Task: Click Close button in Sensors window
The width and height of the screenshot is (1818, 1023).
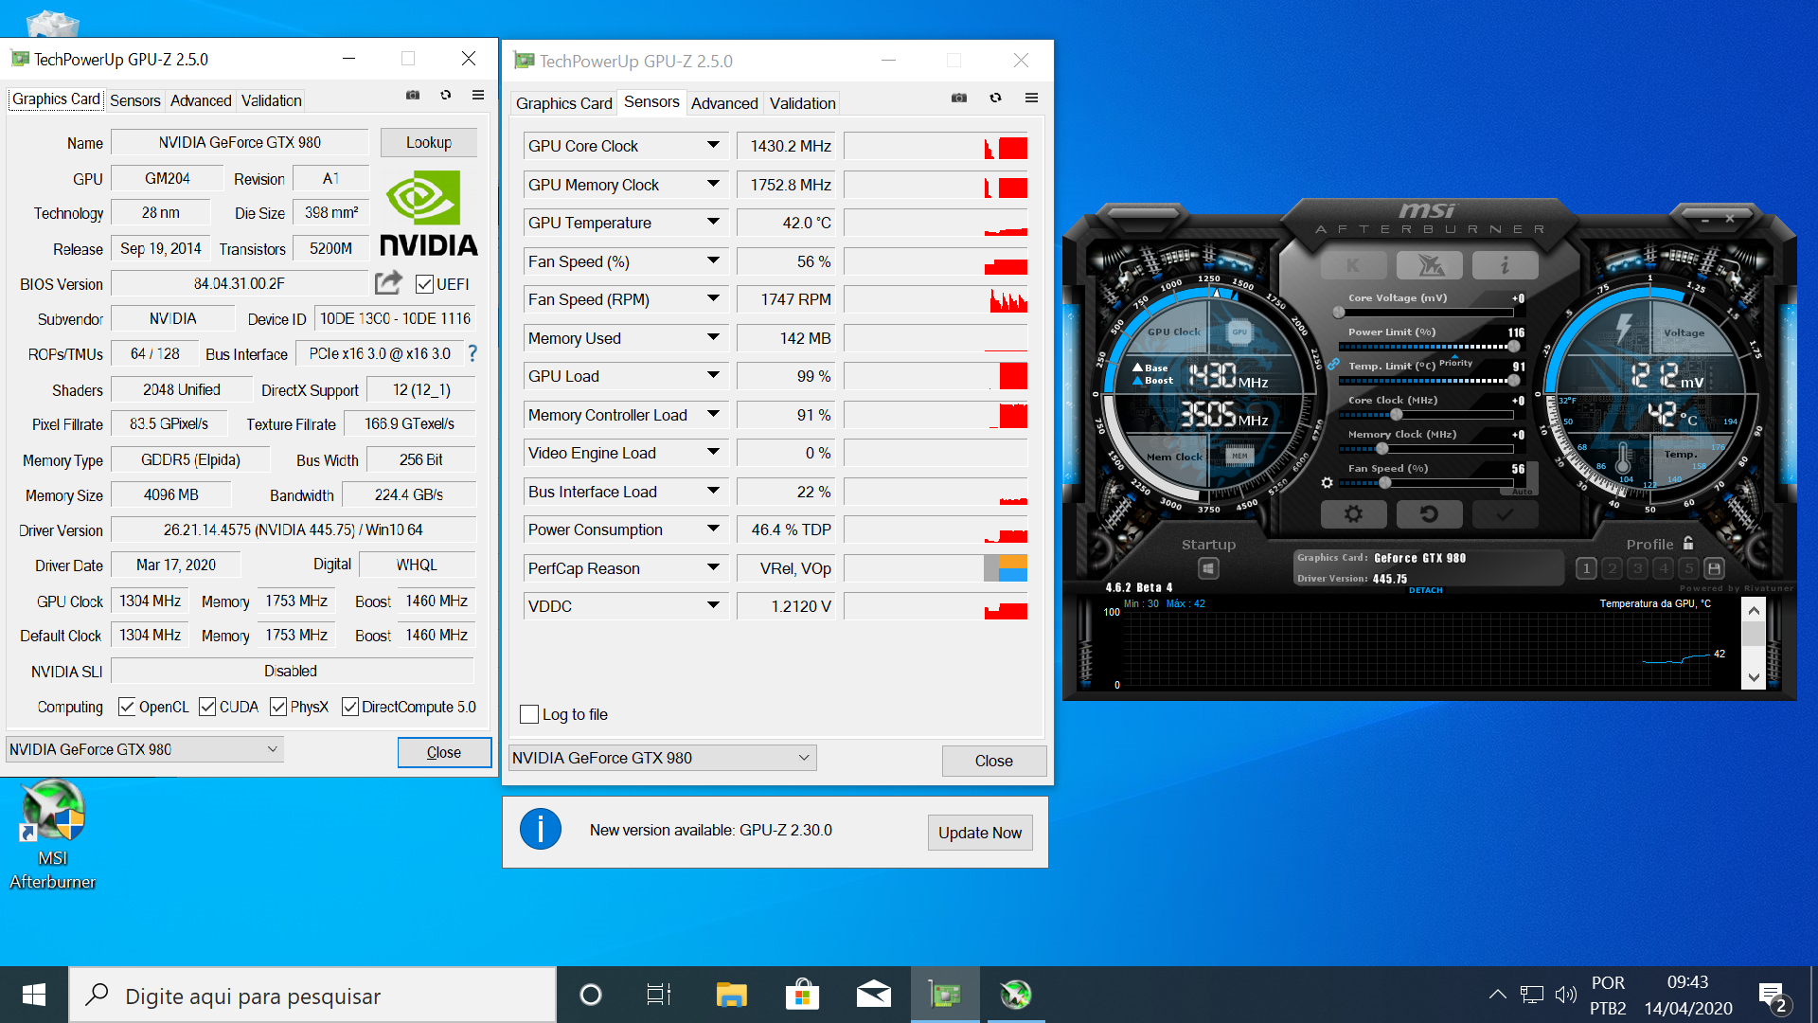Action: click(x=994, y=761)
